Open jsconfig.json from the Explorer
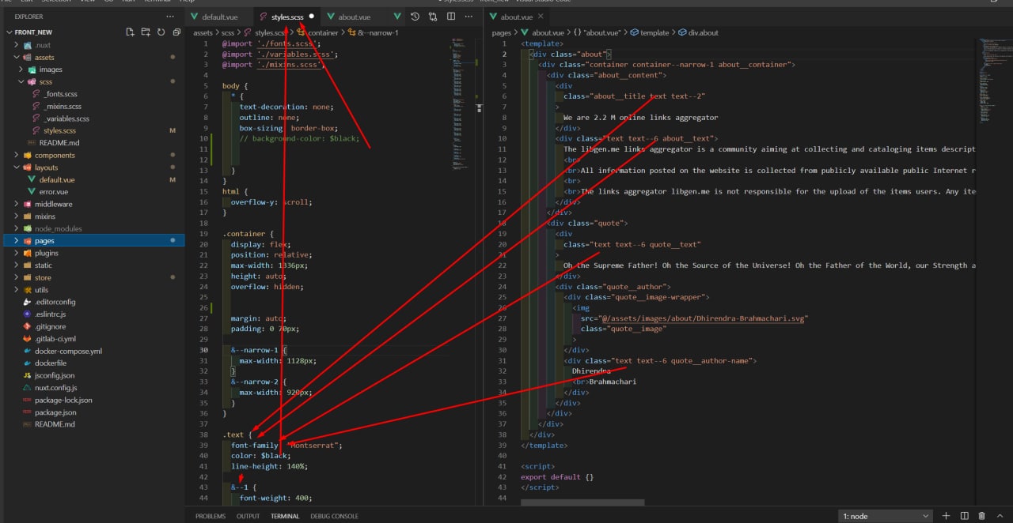 pos(55,375)
